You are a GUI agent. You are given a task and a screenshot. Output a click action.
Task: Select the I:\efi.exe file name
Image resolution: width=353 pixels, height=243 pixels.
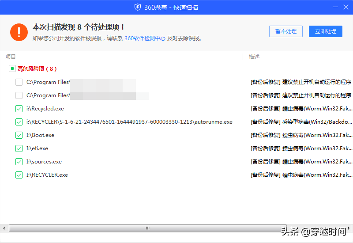pyautogui.click(x=37, y=148)
